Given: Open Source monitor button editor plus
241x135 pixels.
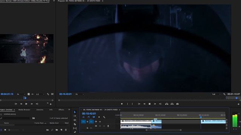Looking at the screenshot, I should point(50,104).
